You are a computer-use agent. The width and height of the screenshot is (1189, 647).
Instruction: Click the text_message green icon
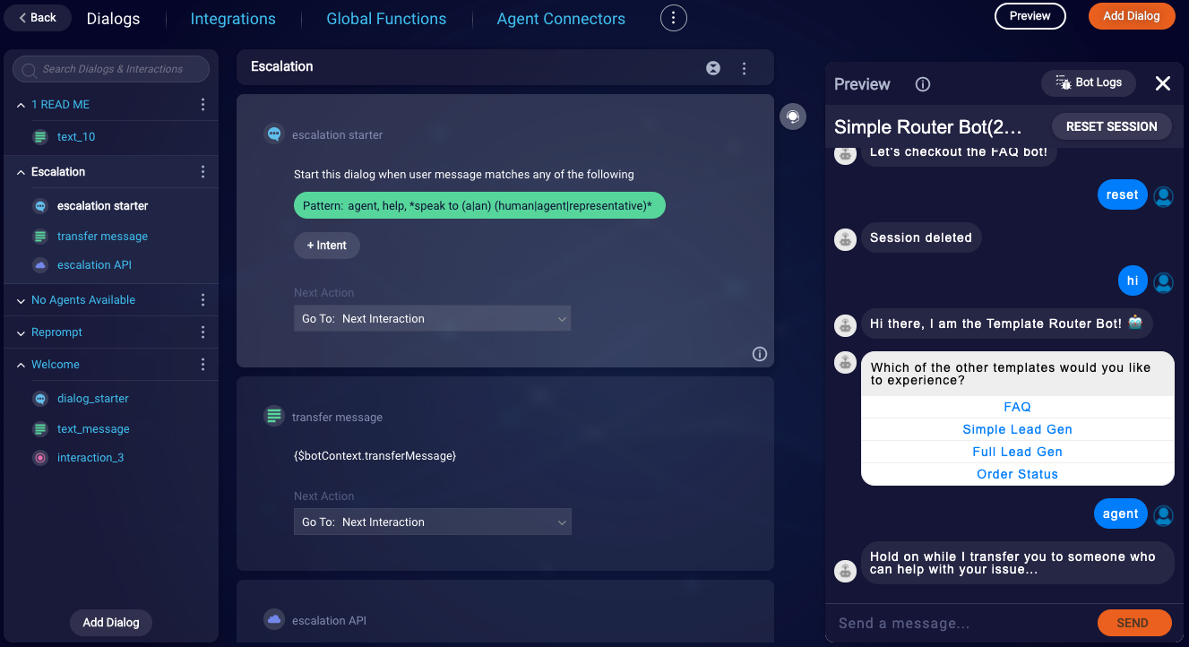pos(39,429)
